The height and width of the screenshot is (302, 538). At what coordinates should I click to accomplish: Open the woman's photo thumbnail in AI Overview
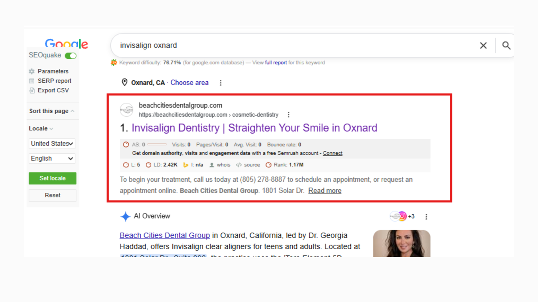tap(402, 244)
